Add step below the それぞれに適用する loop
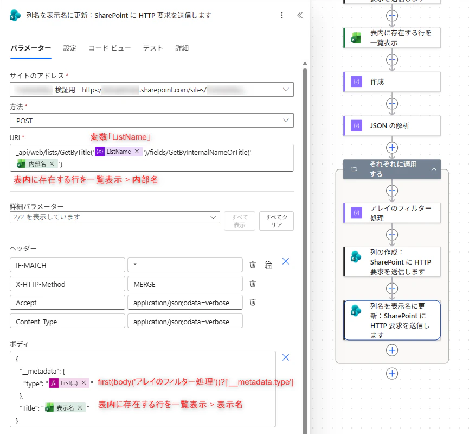469x434 pixels. [392, 374]
